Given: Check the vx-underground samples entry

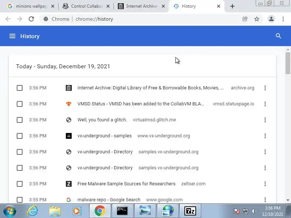Looking at the screenshot, I should pos(20,136).
